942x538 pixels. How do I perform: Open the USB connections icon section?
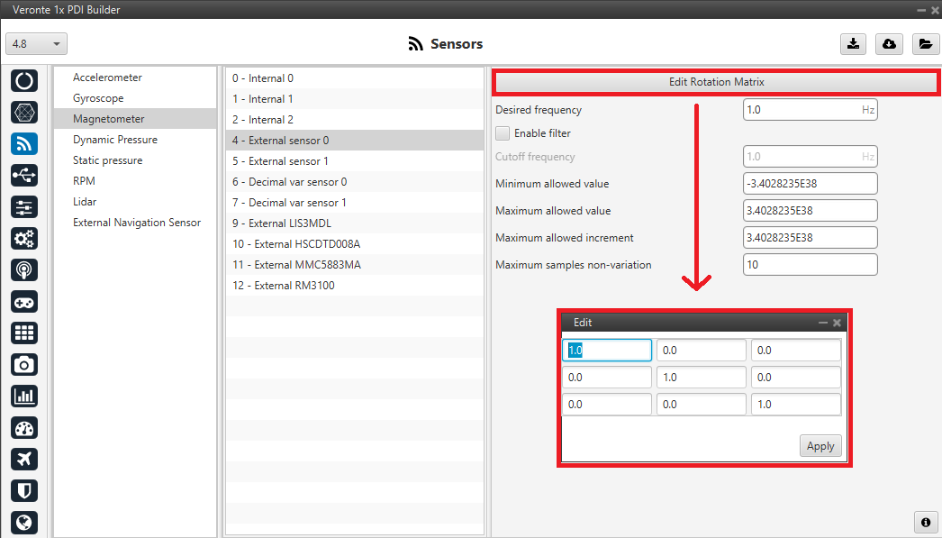tap(24, 176)
